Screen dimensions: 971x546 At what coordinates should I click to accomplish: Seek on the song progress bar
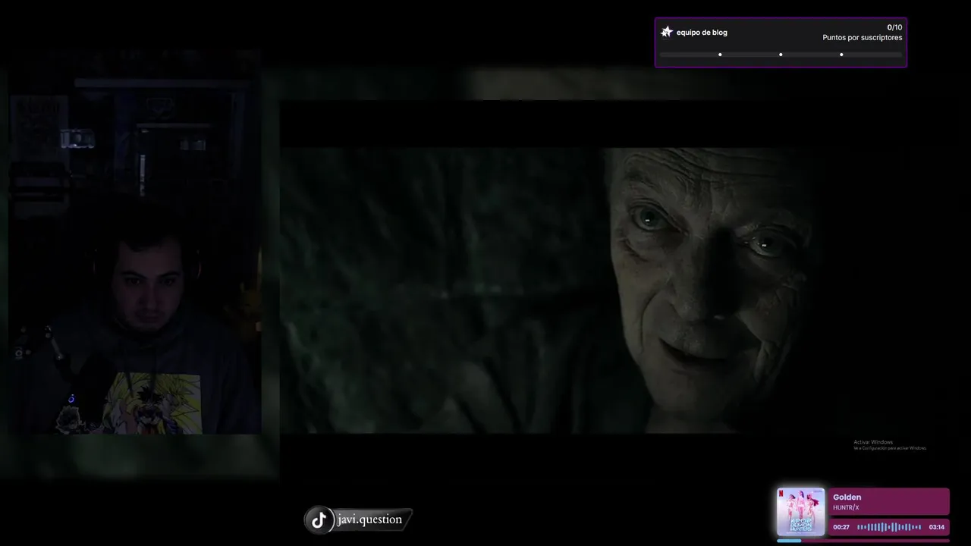pyautogui.click(x=863, y=541)
